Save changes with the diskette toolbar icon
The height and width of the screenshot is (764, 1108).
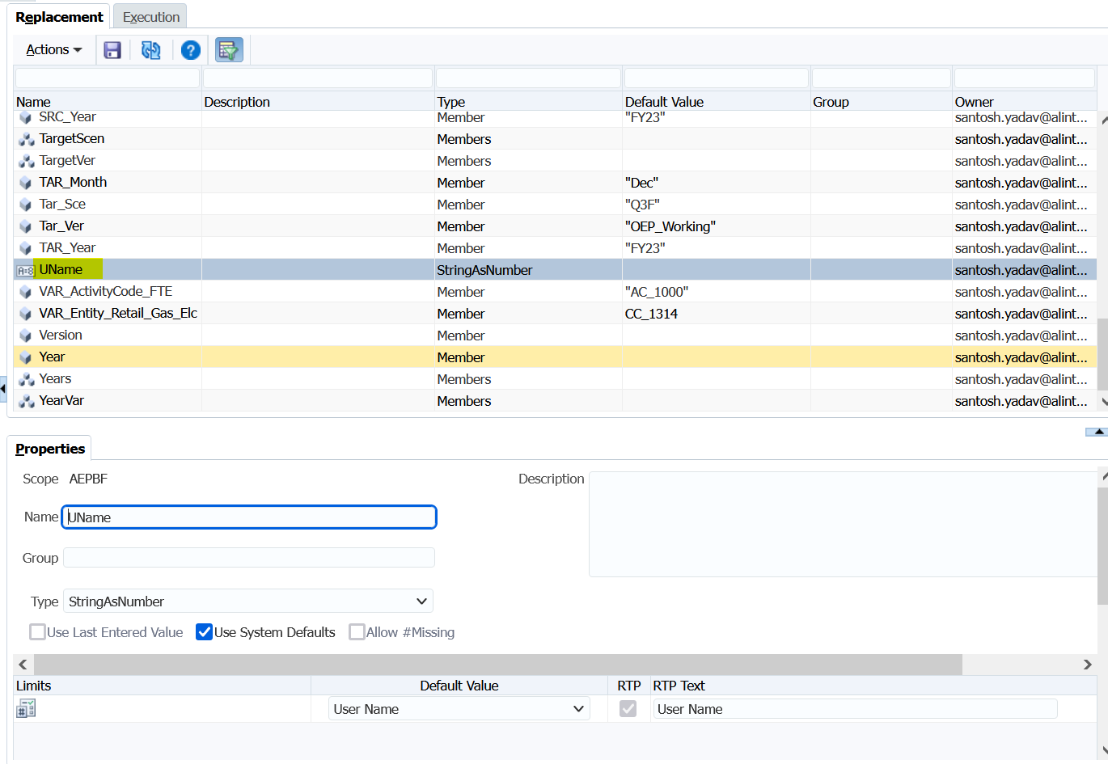point(112,49)
